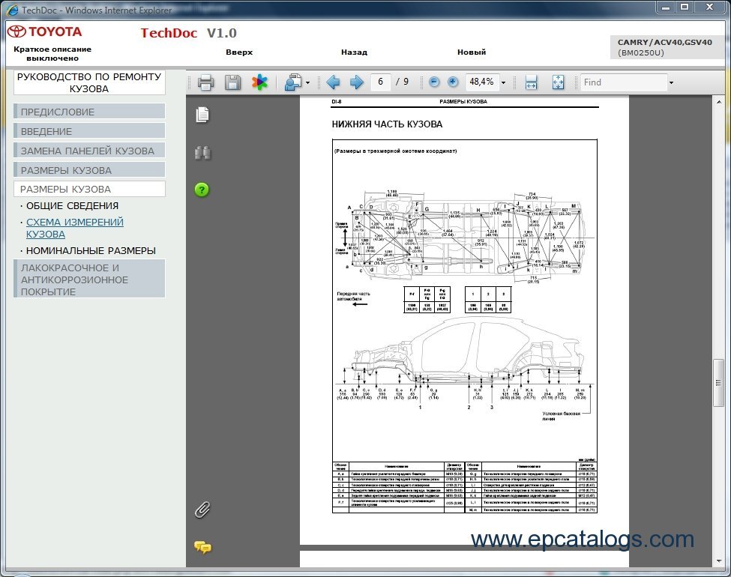731x577 pixels.
Task: Click the CAMRY/ACV40,GSV40 model label
Action: 665,43
